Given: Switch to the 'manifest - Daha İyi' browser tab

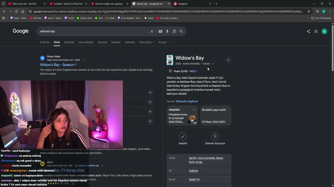Looking at the screenshot, I should (68, 4).
